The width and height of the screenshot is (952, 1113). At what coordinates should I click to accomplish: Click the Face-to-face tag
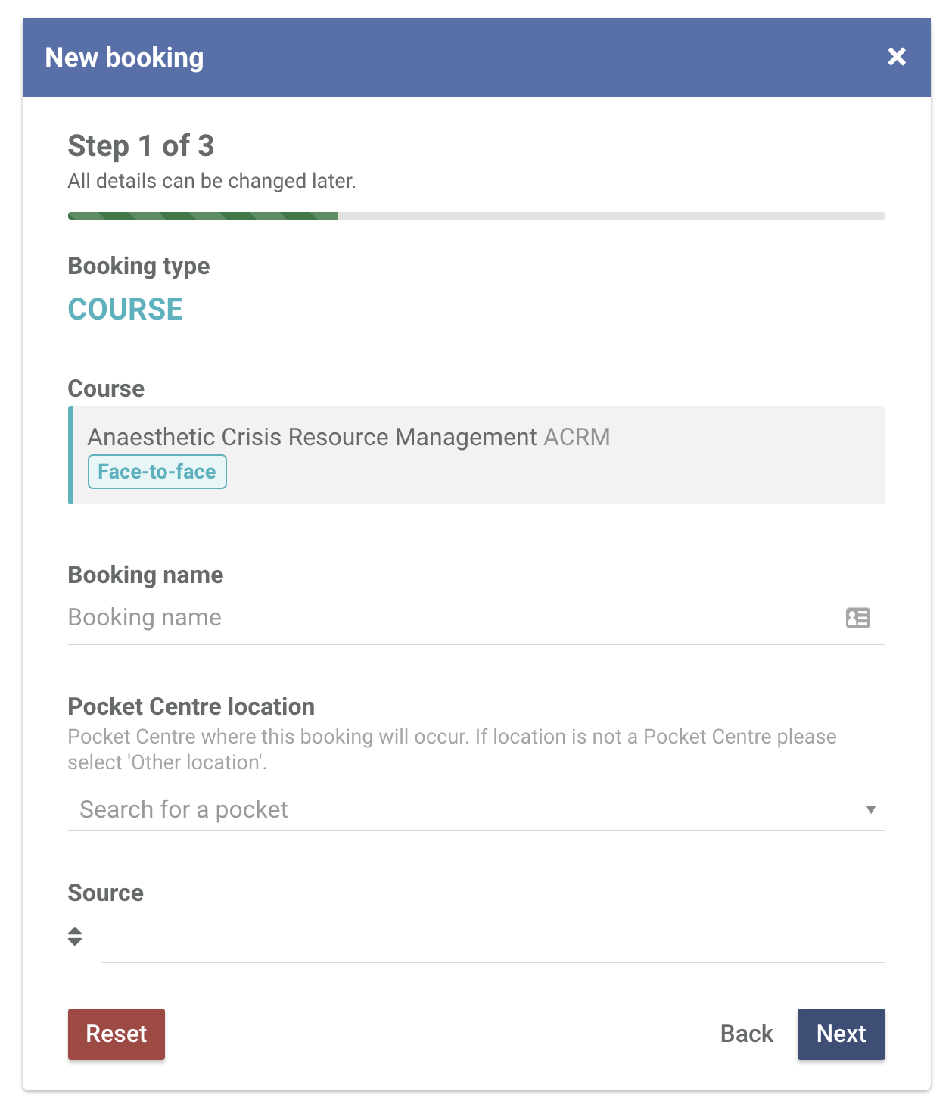pos(157,472)
